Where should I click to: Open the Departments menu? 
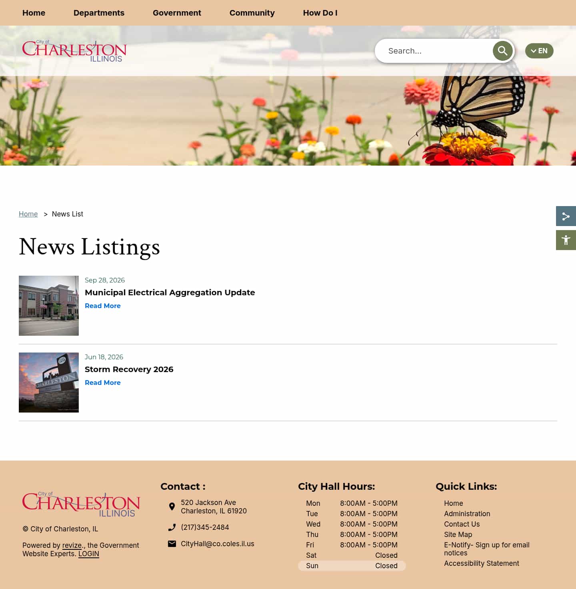pos(99,13)
